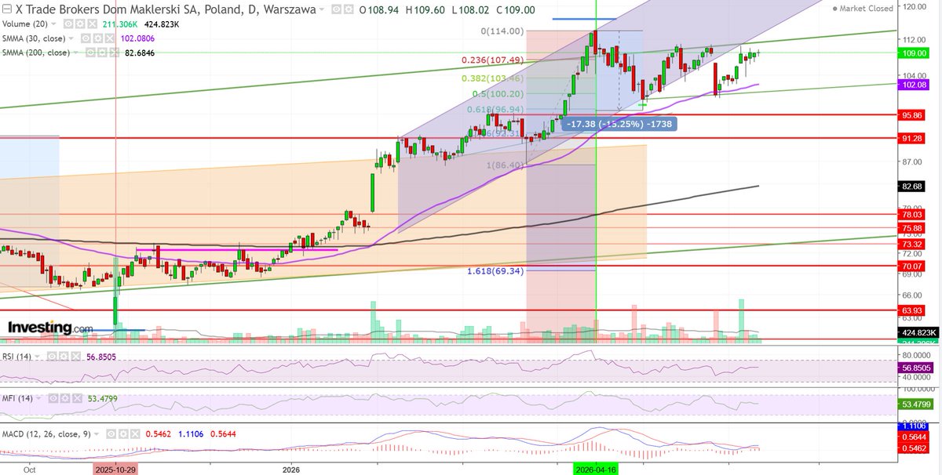Remove the MACD indicator with X icon
Screen dimensions: 942x475
click(x=135, y=433)
